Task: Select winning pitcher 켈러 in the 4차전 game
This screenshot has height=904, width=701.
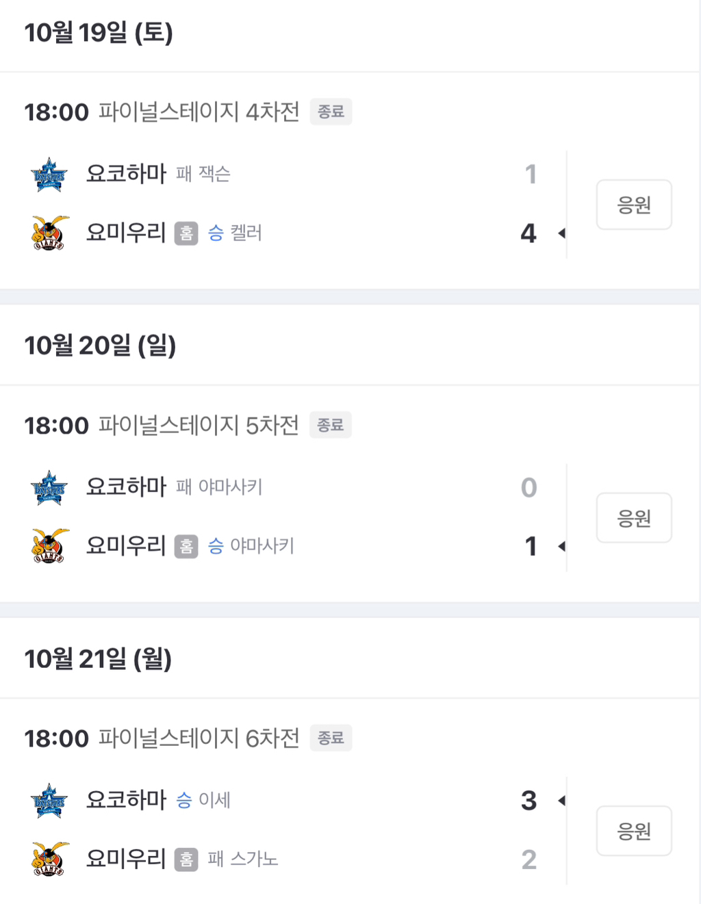Action: point(246,233)
